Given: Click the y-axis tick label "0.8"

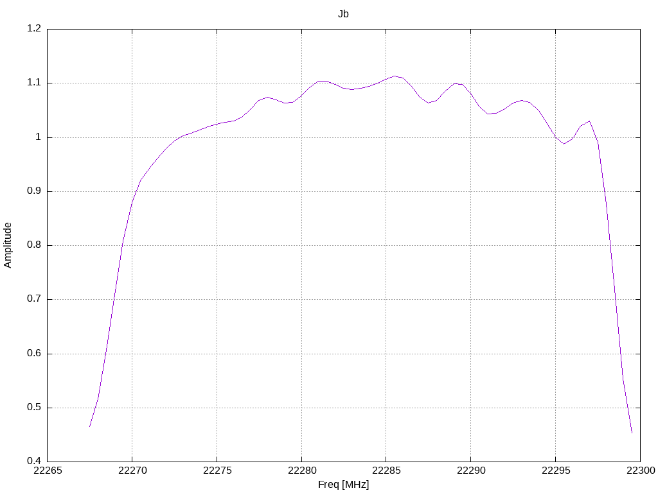Looking at the screenshot, I should point(34,245).
